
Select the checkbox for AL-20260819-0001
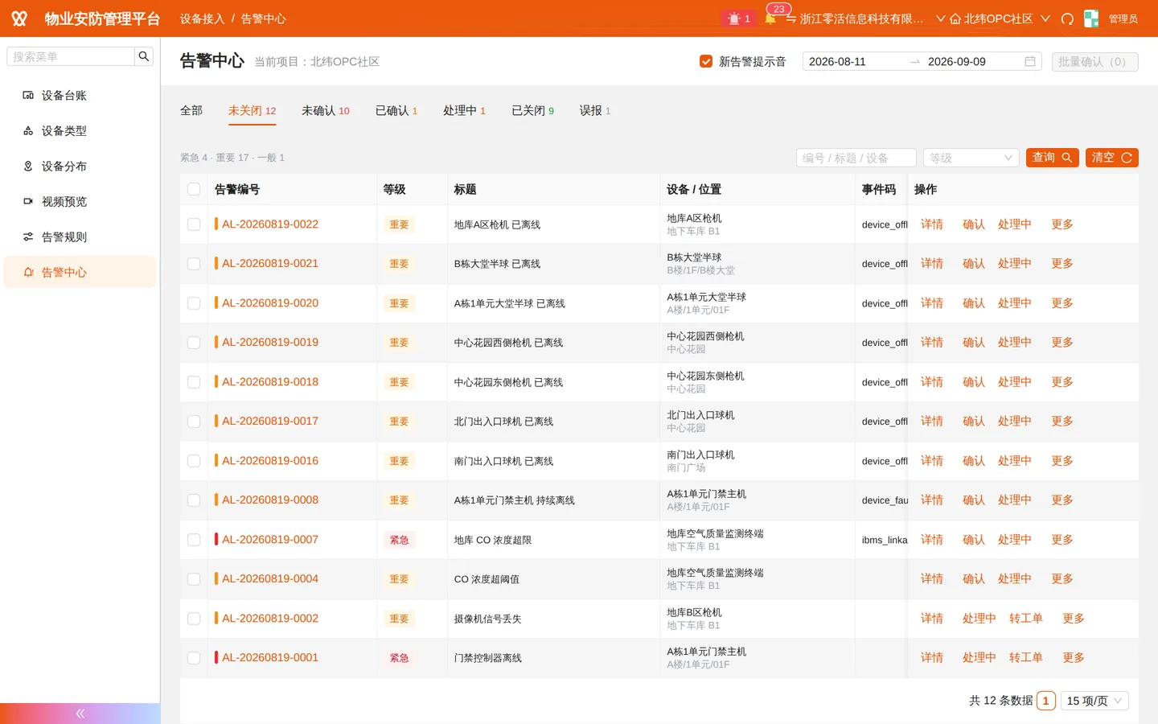194,658
